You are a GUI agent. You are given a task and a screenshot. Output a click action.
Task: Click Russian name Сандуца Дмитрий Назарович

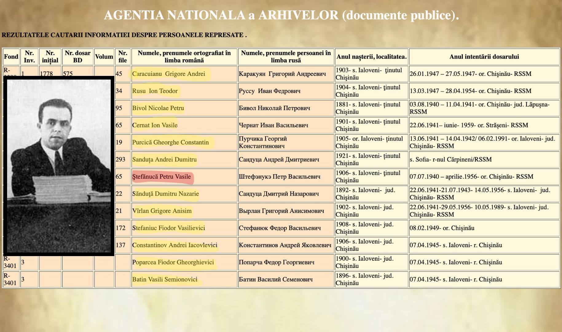[279, 194]
